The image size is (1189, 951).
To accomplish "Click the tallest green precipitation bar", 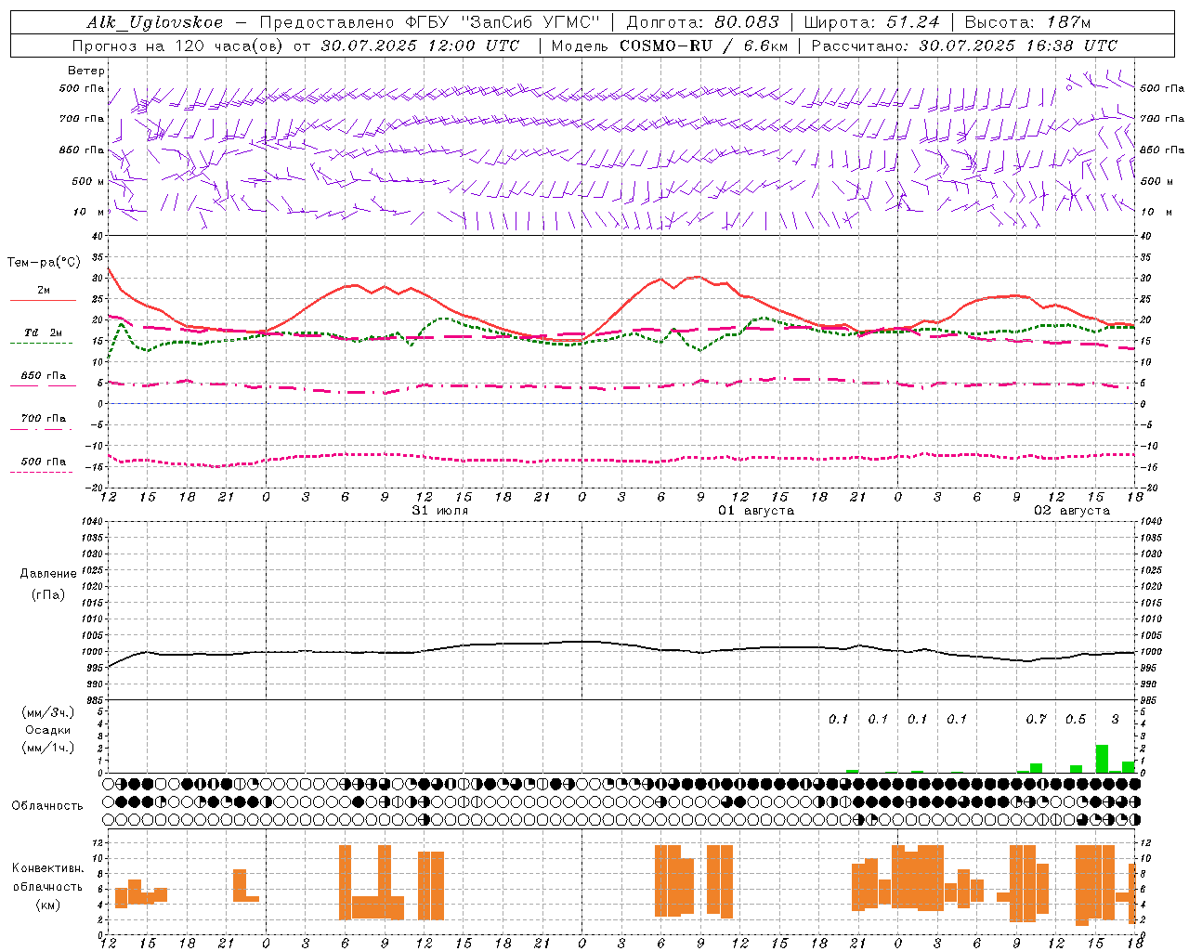I will point(1102,759).
